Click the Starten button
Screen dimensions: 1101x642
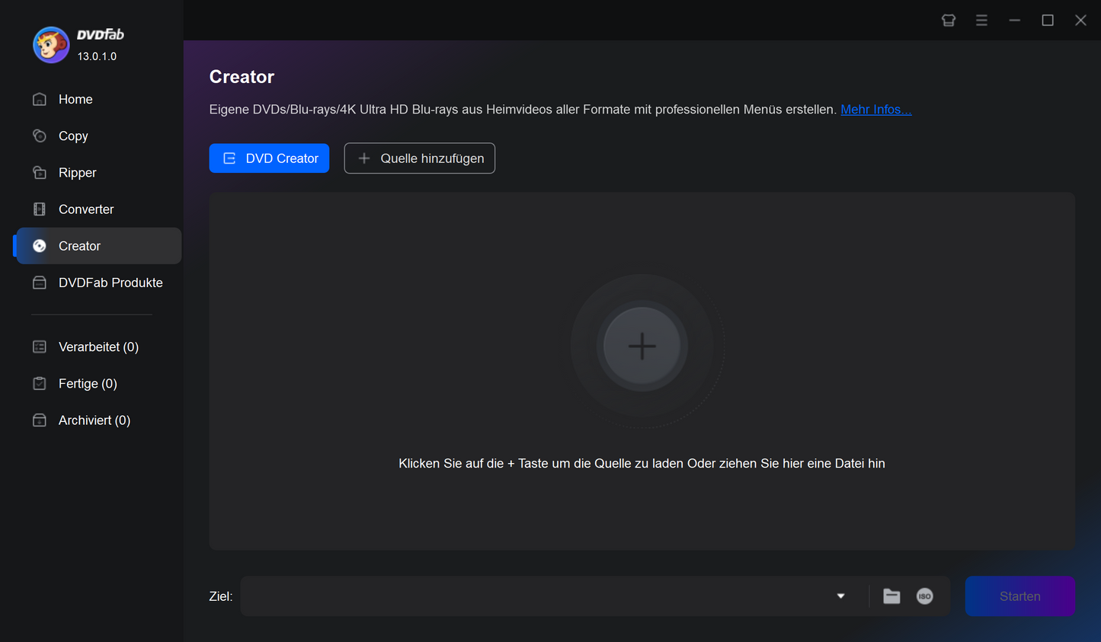tap(1019, 596)
